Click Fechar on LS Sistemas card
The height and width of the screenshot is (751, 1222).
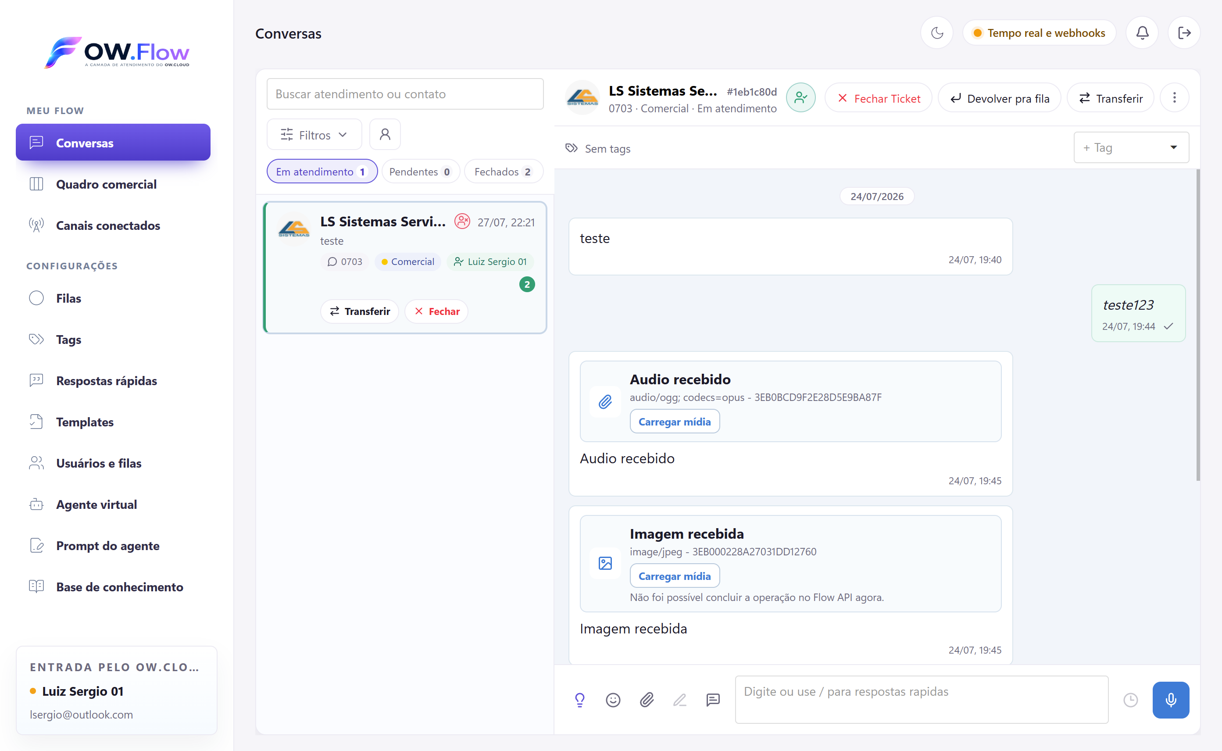pyautogui.click(x=437, y=311)
